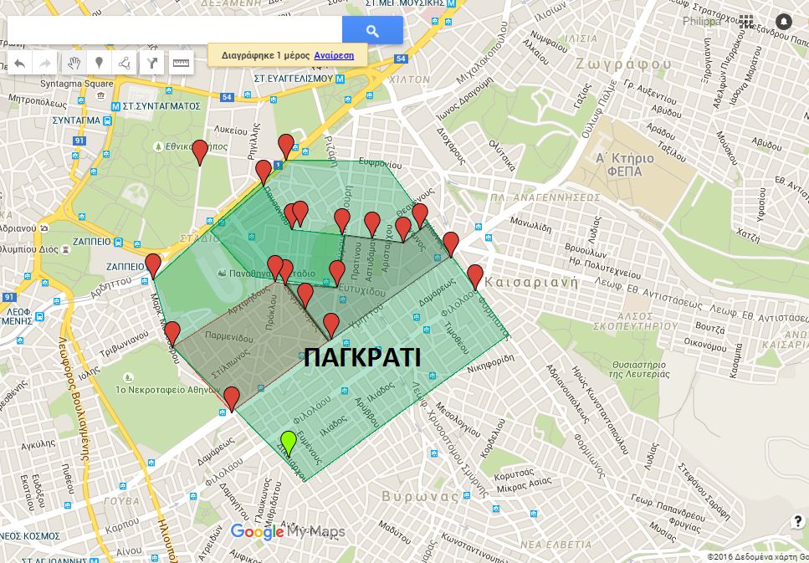The width and height of the screenshot is (809, 563).
Task: Open the Google apps grid
Action: [745, 21]
